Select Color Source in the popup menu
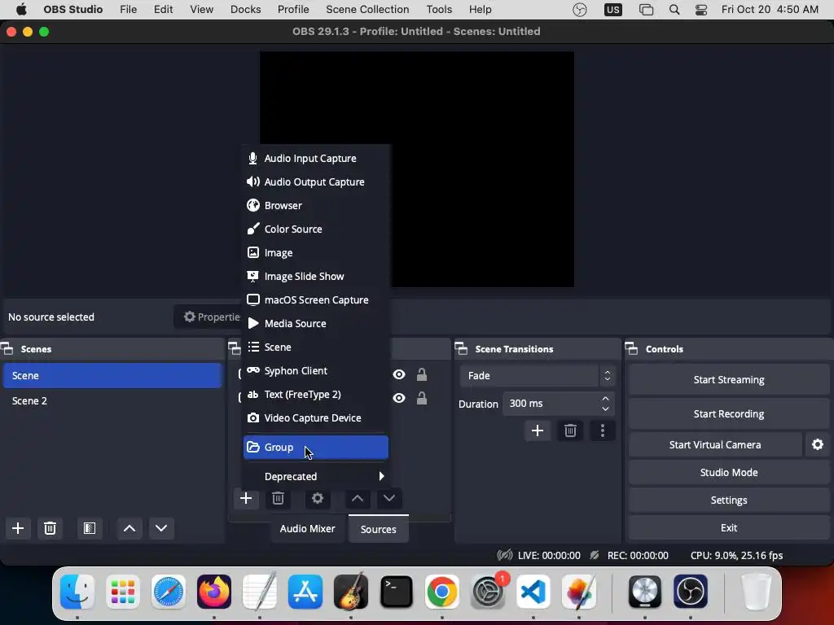834x625 pixels. click(x=315, y=229)
